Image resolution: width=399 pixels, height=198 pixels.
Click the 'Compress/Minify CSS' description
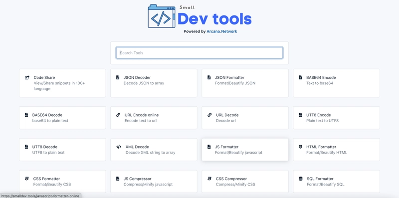pos(235,184)
